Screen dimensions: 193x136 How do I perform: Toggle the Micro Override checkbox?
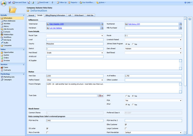coord(47,133)
